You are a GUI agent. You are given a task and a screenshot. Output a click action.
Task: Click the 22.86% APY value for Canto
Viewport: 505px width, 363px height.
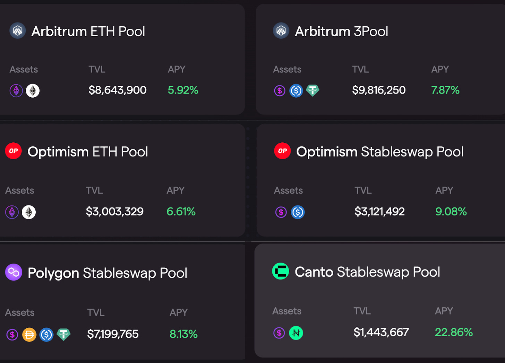[454, 333]
